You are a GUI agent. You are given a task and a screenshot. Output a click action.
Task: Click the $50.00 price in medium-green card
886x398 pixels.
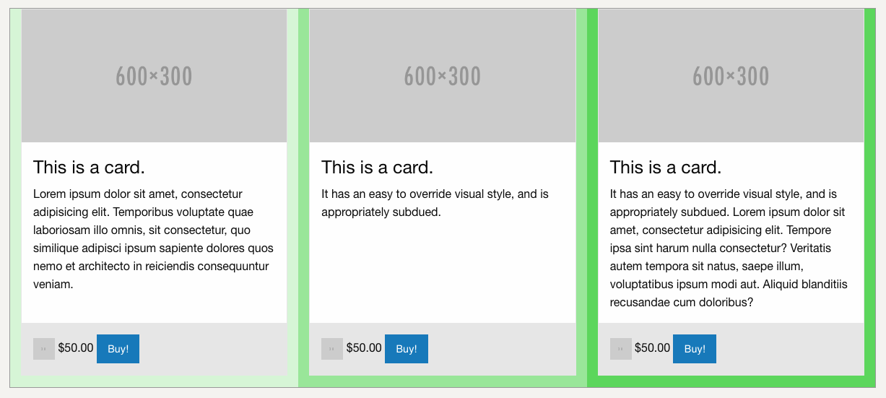[364, 348]
